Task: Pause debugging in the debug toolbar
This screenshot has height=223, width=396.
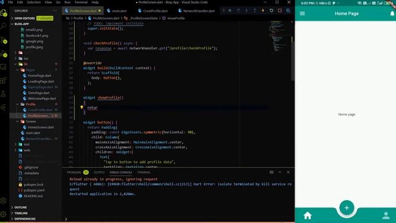Action: tap(230, 11)
